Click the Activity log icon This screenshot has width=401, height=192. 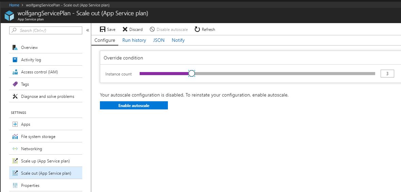(15, 60)
